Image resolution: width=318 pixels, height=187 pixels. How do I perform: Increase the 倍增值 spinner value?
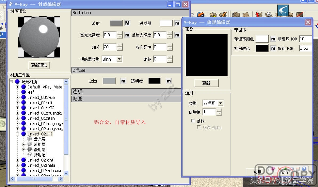219,110
